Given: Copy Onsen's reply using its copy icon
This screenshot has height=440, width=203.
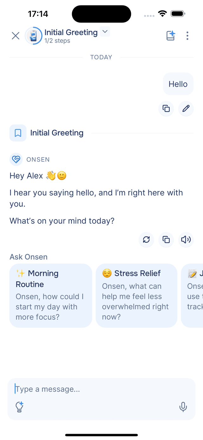Looking at the screenshot, I should coord(166,240).
